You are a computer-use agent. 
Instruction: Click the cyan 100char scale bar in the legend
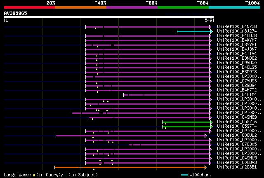pyautogui.click(x=184, y=175)
